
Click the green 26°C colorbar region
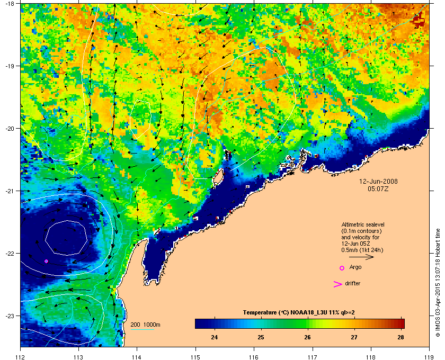pos(307,323)
